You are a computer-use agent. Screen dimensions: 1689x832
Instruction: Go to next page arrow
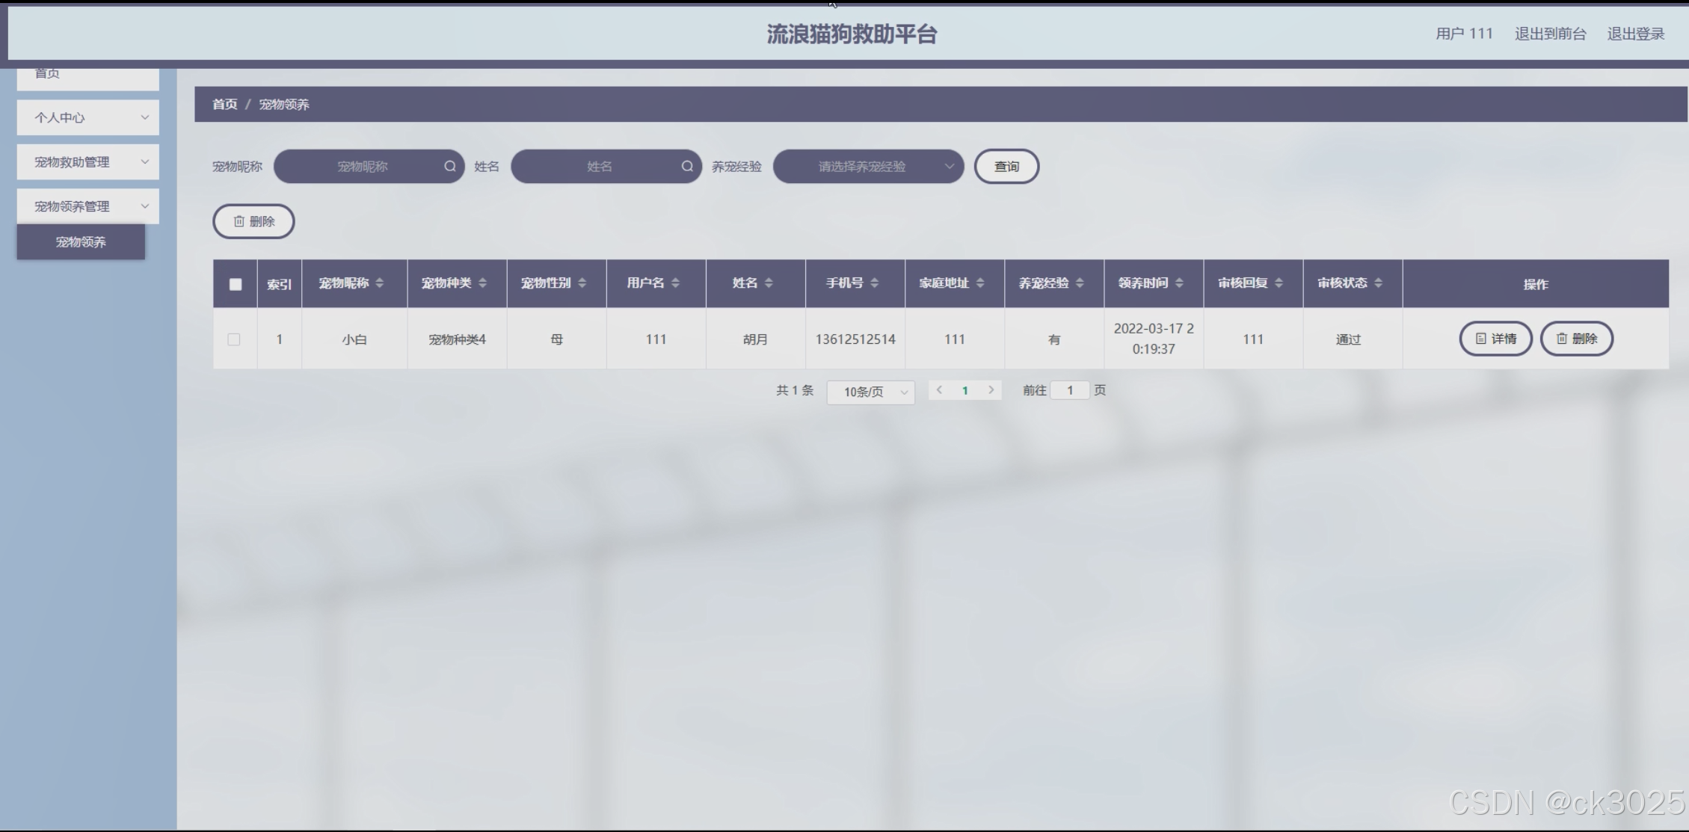[991, 389]
